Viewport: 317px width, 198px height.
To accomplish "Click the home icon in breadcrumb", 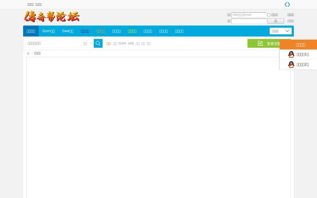I will coord(28,53).
